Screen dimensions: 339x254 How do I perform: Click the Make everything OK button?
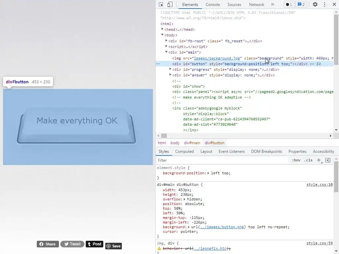point(76,125)
